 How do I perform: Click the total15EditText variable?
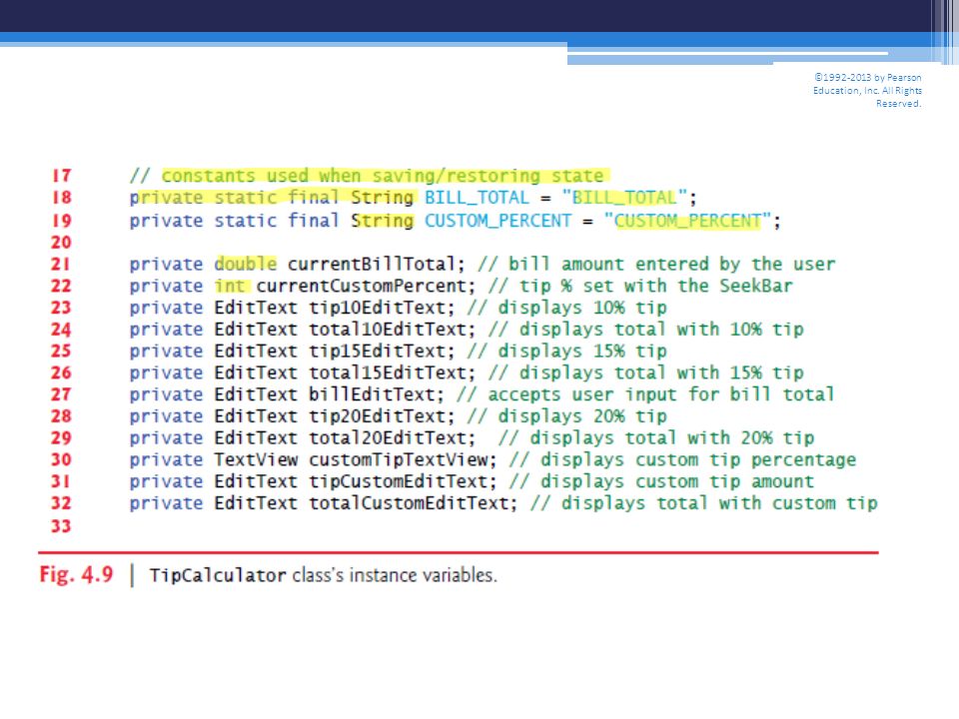pos(388,372)
